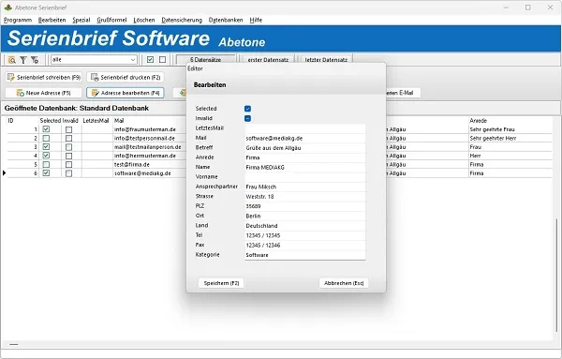Toggle Invalid checkbox for row ID 6

pyautogui.click(x=68, y=173)
